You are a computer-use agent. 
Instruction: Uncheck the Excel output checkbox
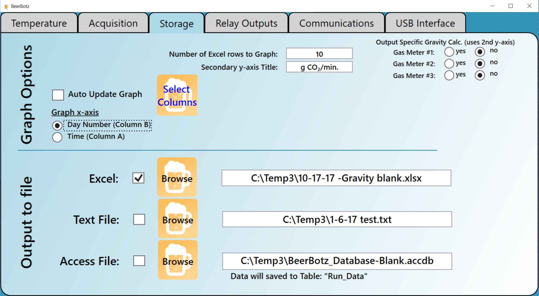(138, 178)
